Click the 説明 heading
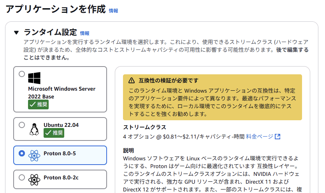 tap(128, 151)
